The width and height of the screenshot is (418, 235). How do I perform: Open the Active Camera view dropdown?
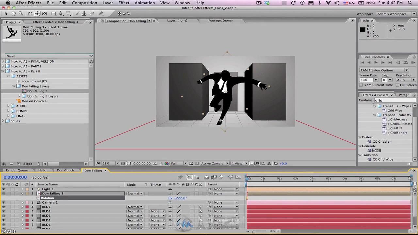215,164
